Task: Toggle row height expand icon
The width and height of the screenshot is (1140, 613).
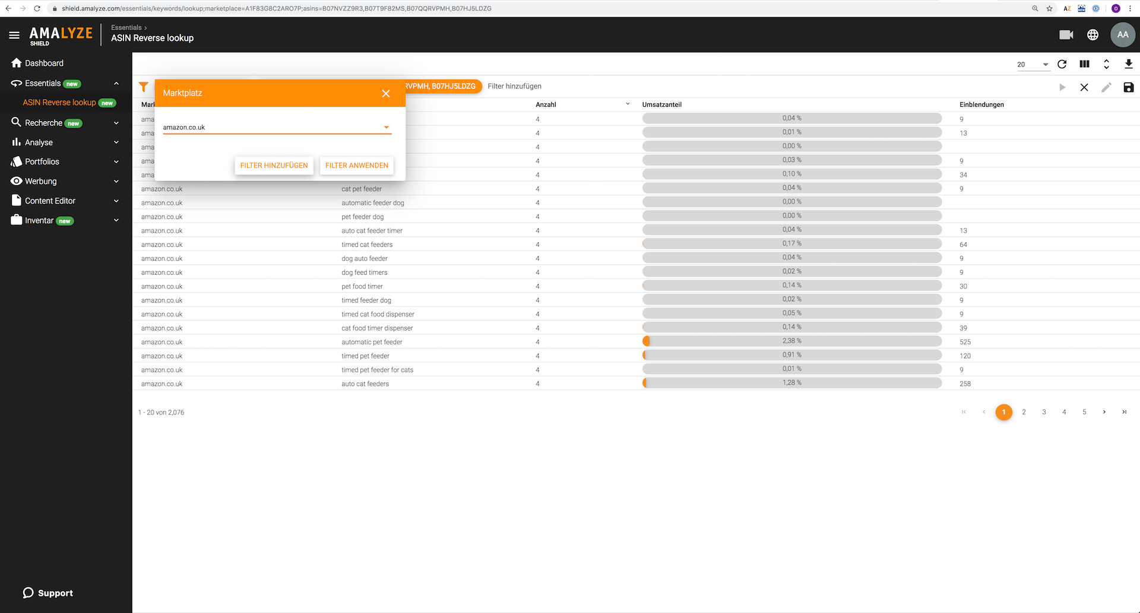Action: pos(1106,64)
